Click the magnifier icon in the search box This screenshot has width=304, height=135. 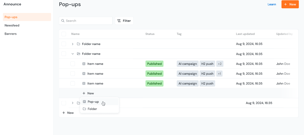(63, 21)
